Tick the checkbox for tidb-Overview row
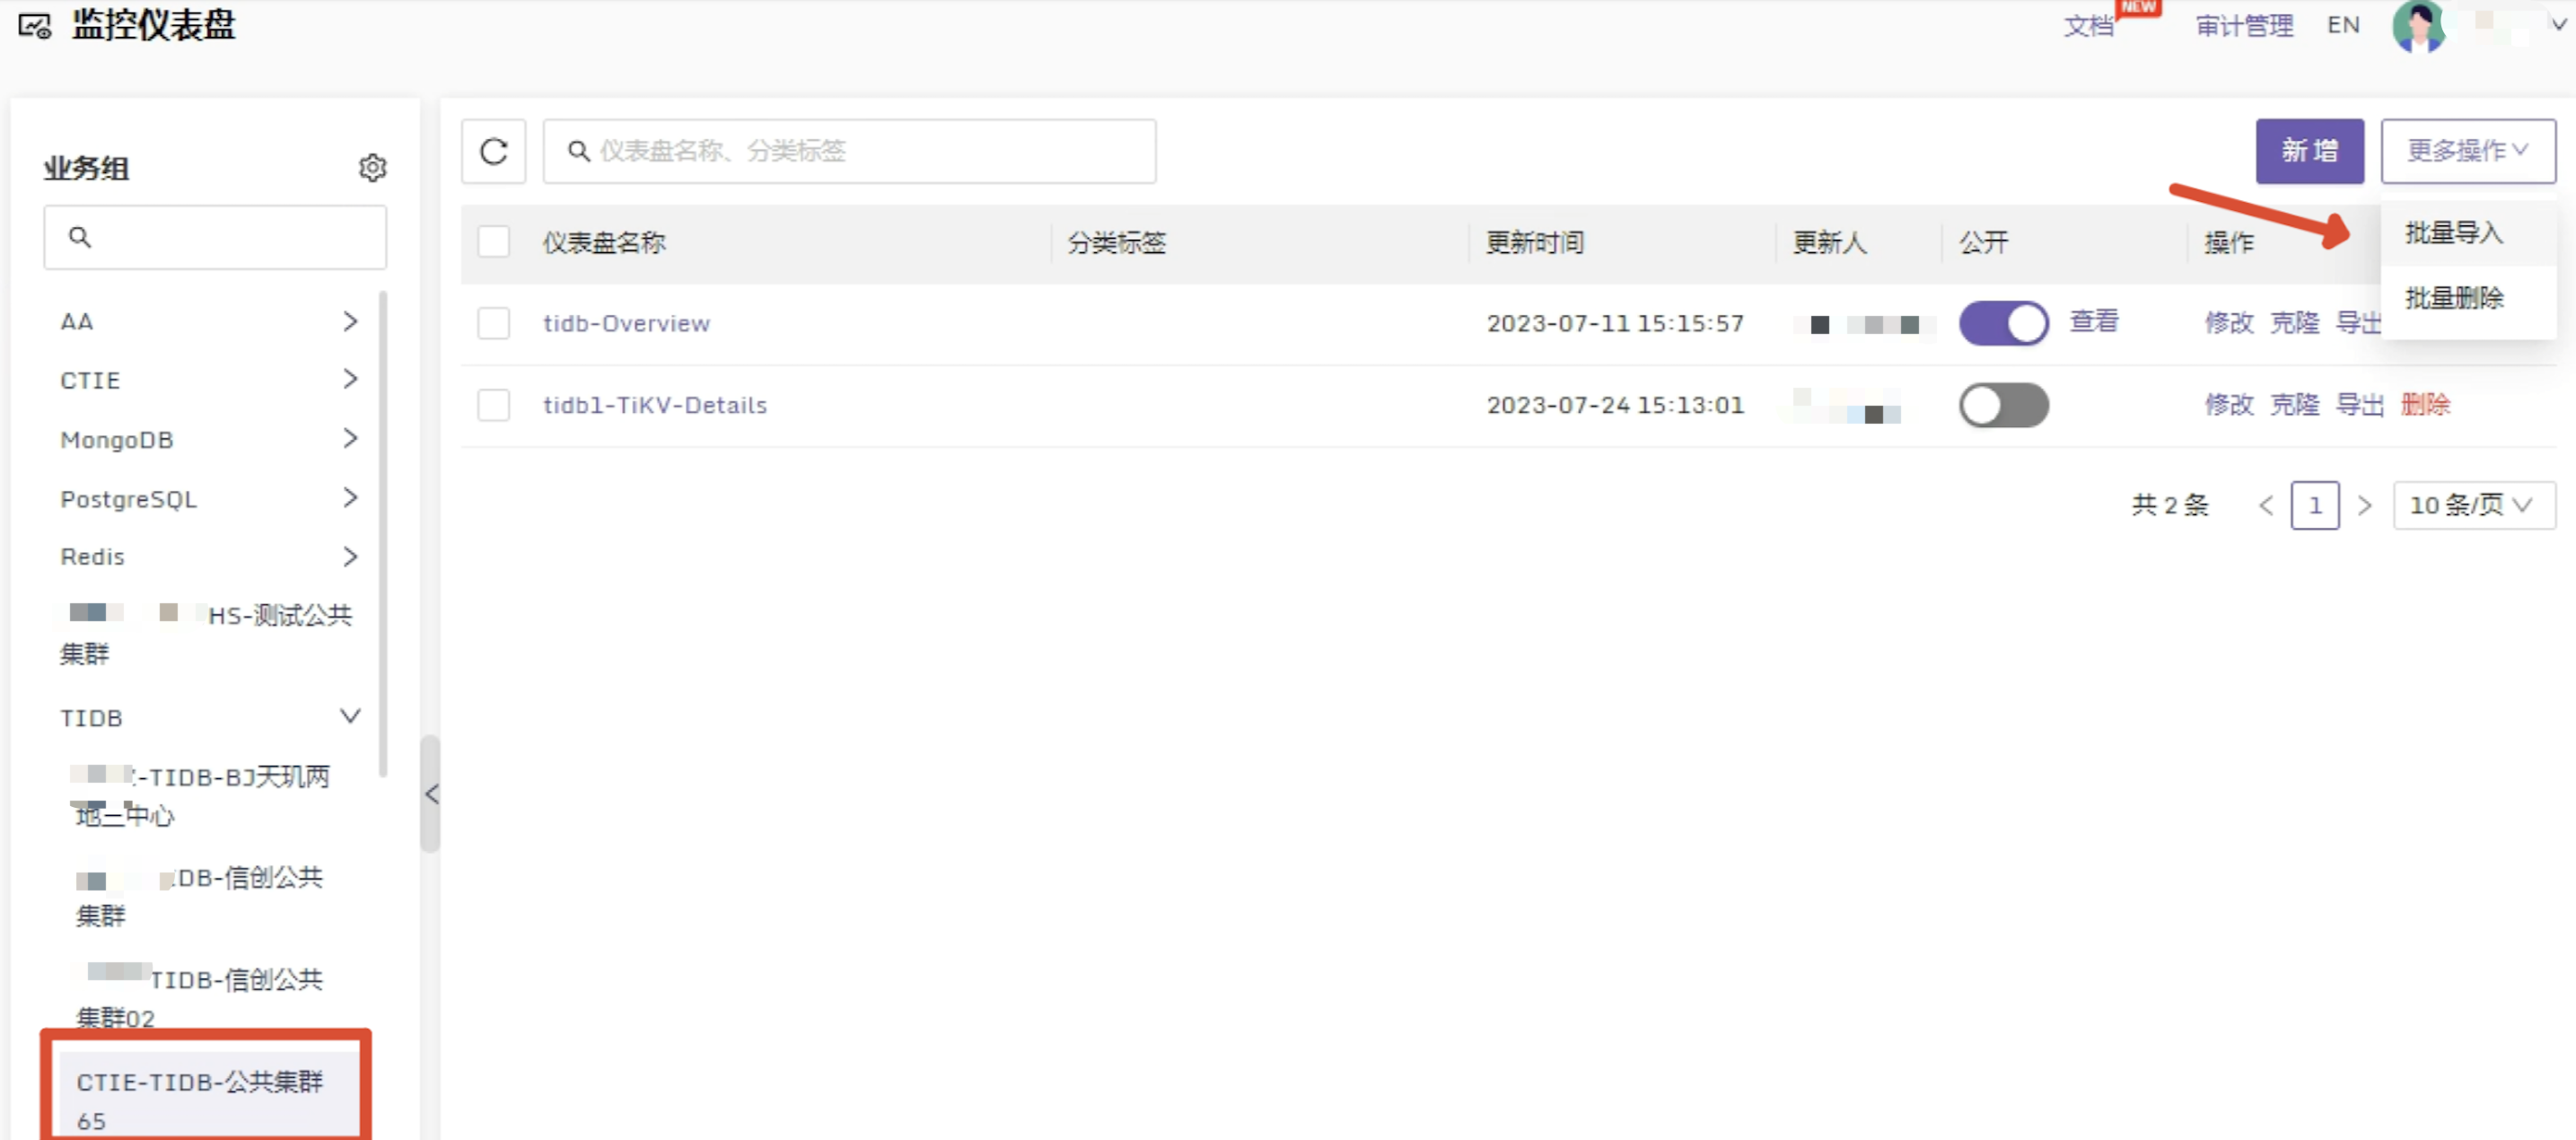Screen dimensions: 2576x1140 (x=493, y=323)
